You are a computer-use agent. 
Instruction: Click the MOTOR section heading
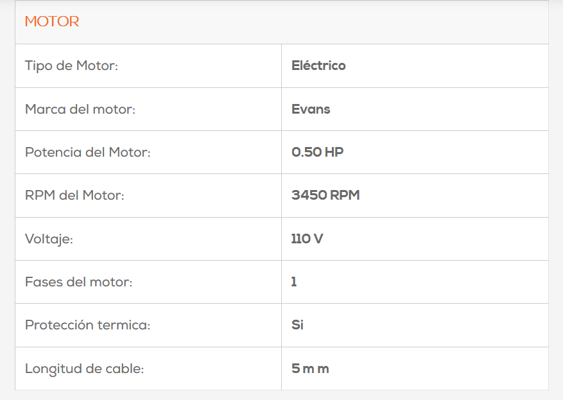coord(52,22)
